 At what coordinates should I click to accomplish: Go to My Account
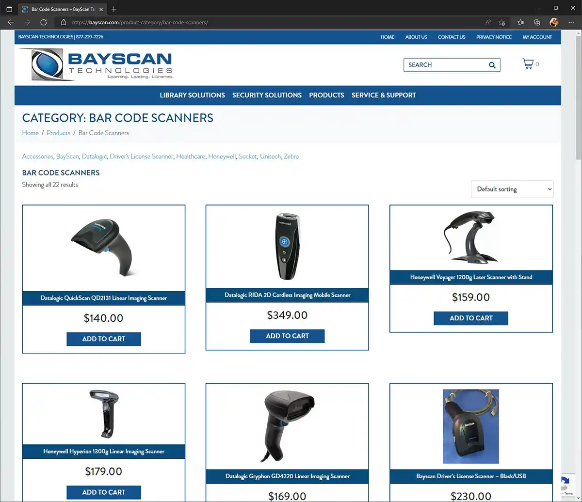pyautogui.click(x=537, y=37)
